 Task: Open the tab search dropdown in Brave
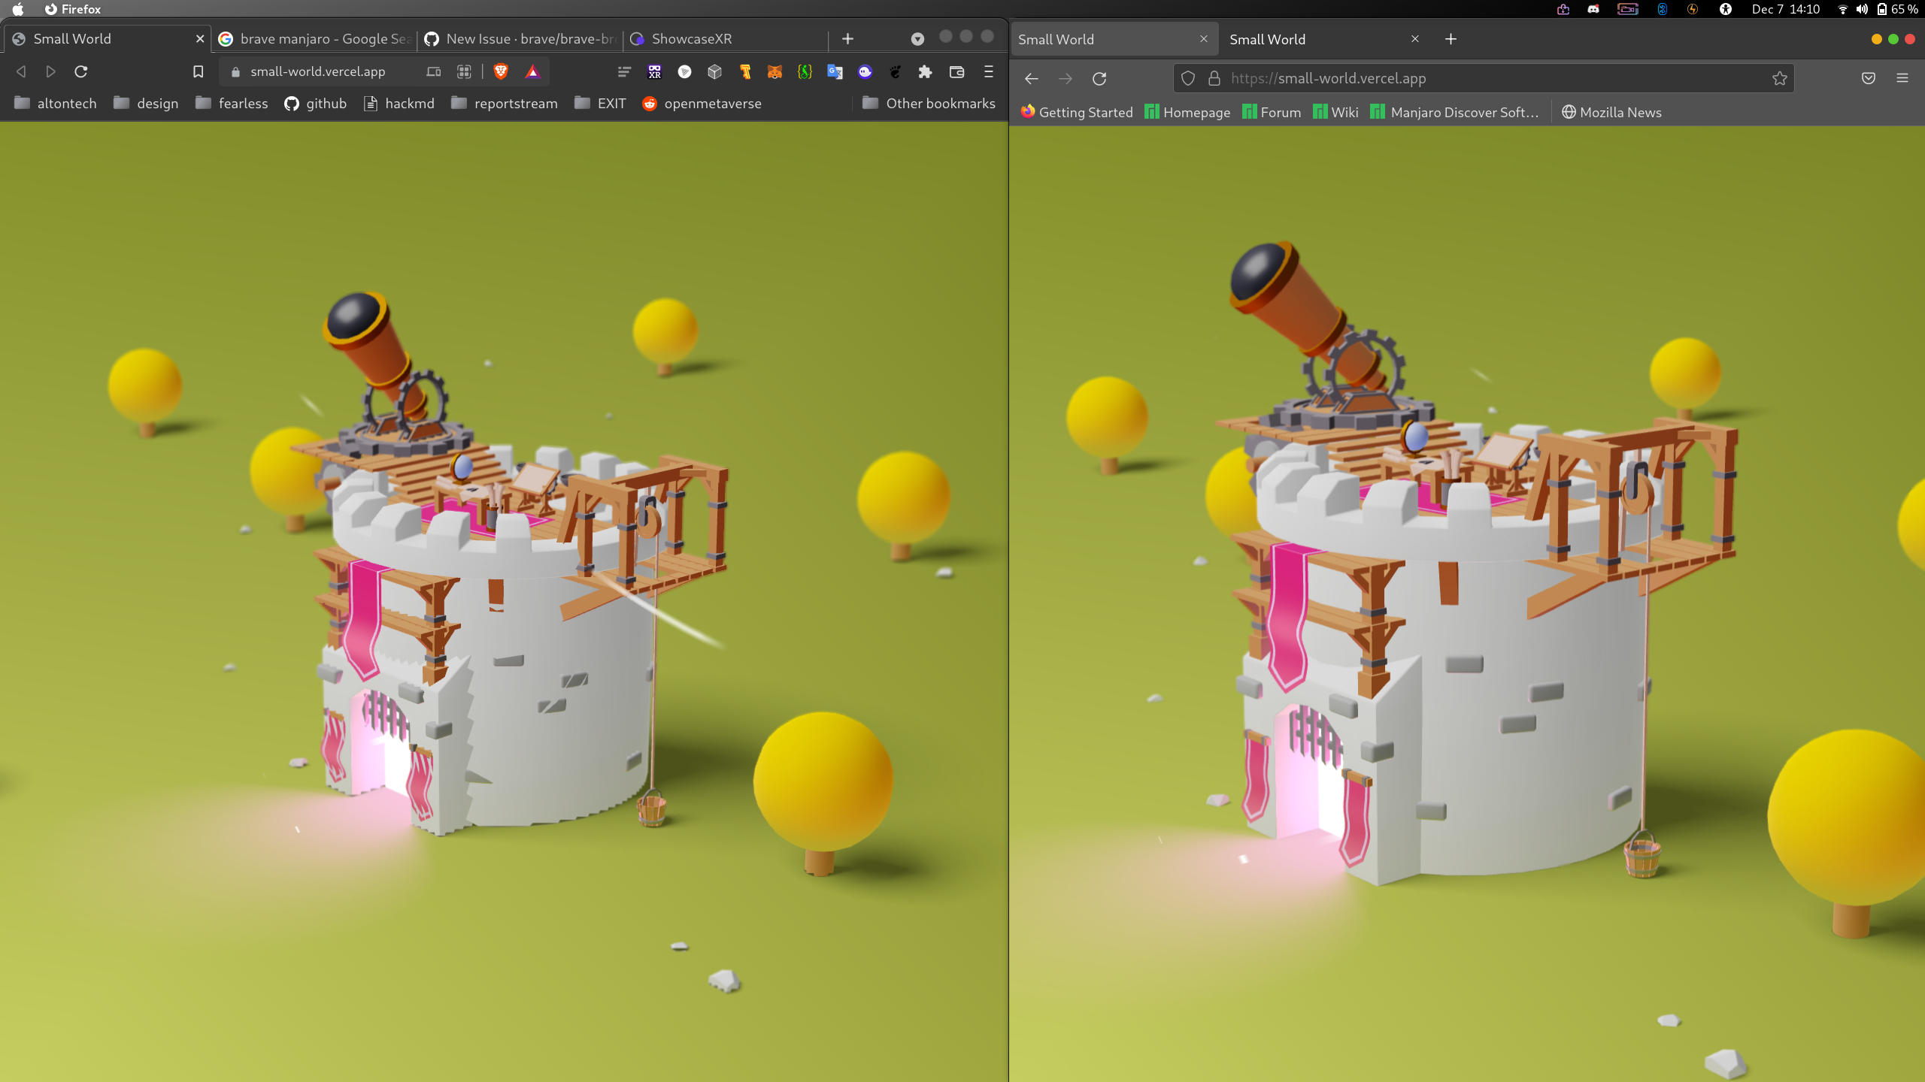coord(916,38)
